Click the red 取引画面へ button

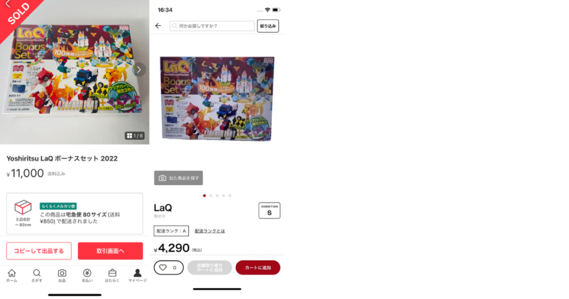tap(111, 251)
